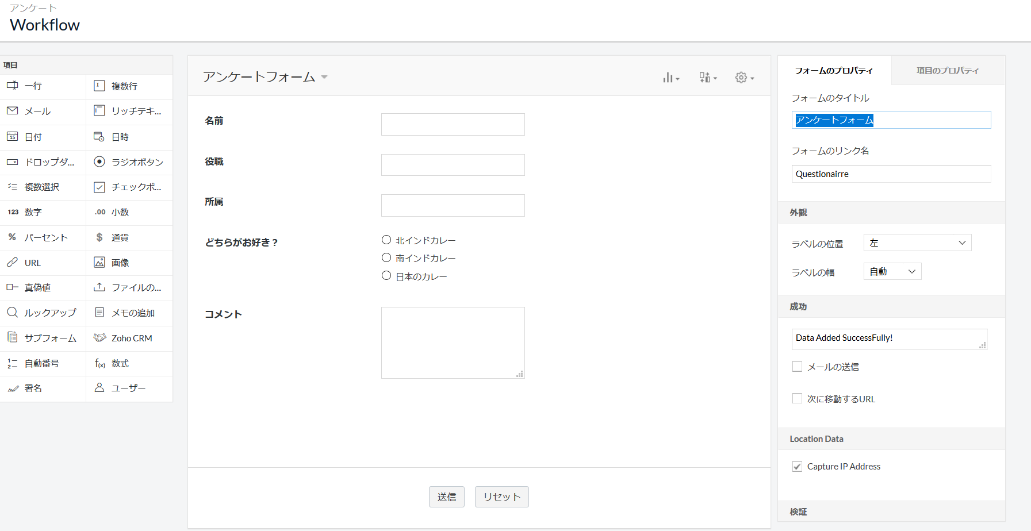Select the Radio button (ラジオボタン) field icon
Viewport: 1031px width, 531px height.
click(x=99, y=162)
